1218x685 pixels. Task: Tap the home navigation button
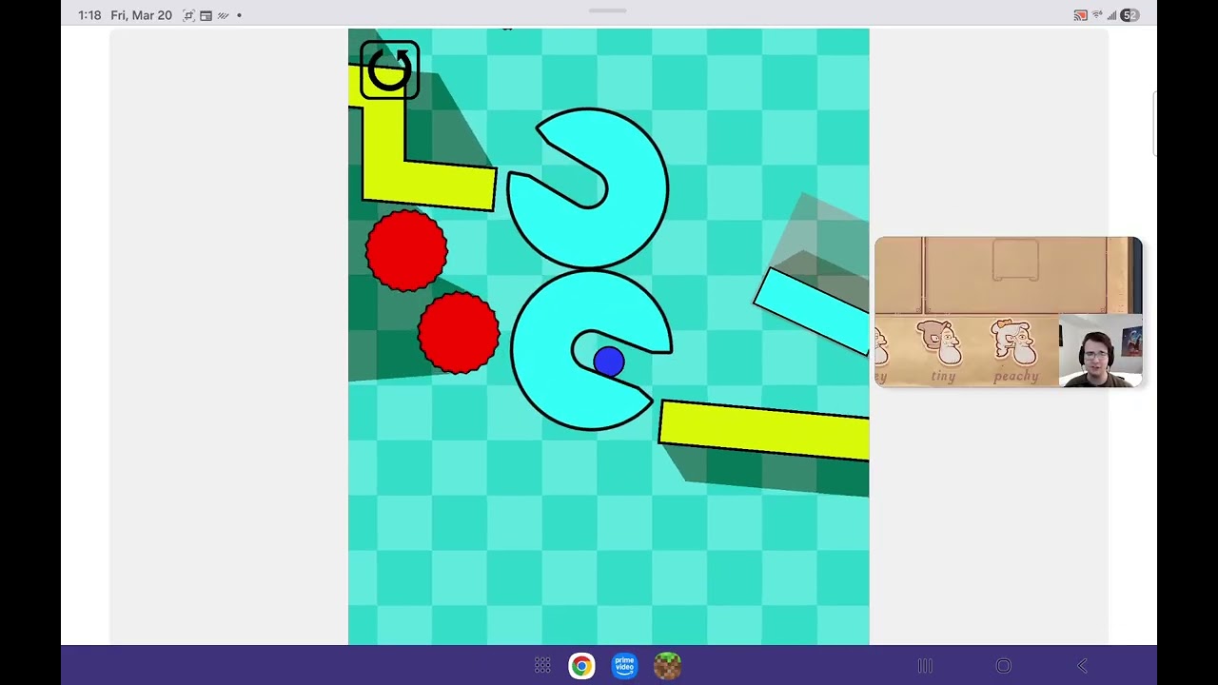coord(1003,666)
